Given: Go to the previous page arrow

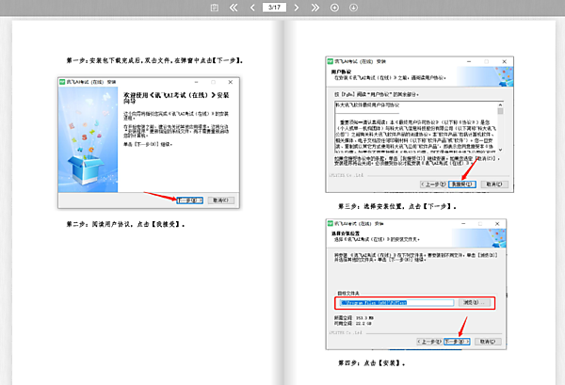Looking at the screenshot, I should tap(252, 8).
